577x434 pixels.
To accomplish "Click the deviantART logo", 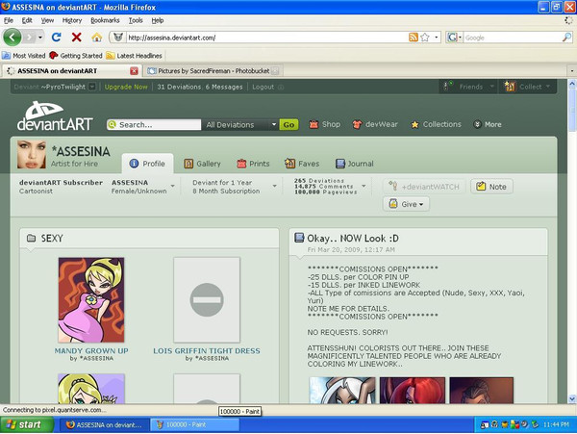I will [x=55, y=116].
